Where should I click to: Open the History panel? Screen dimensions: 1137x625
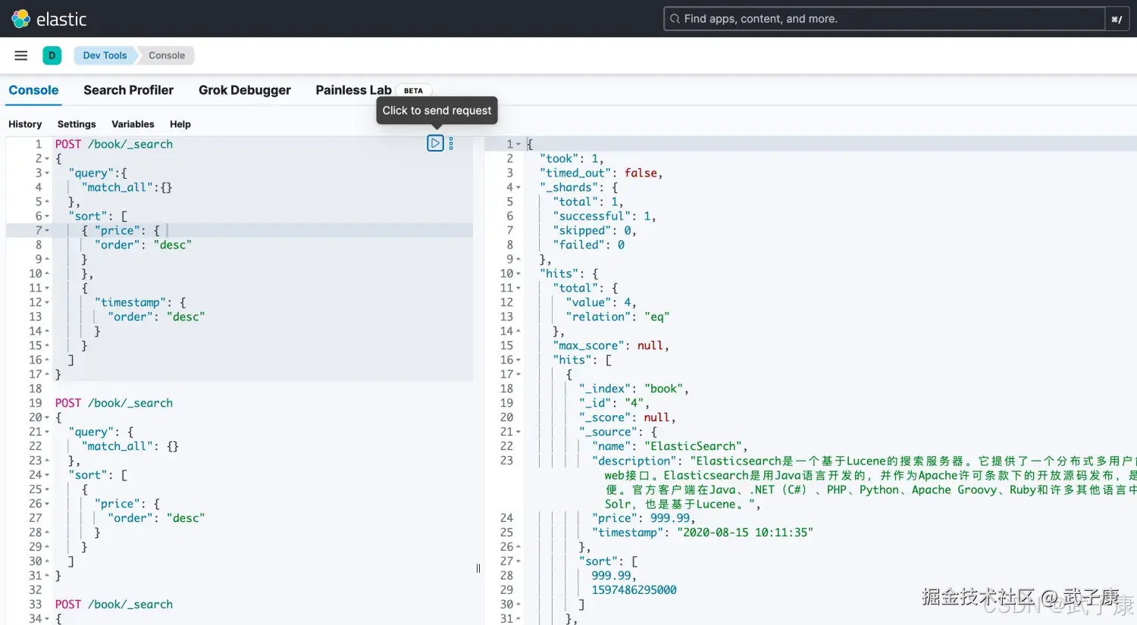(x=25, y=123)
